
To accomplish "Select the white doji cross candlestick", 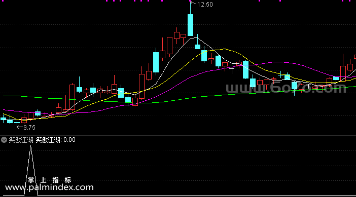I will click(x=232, y=69).
